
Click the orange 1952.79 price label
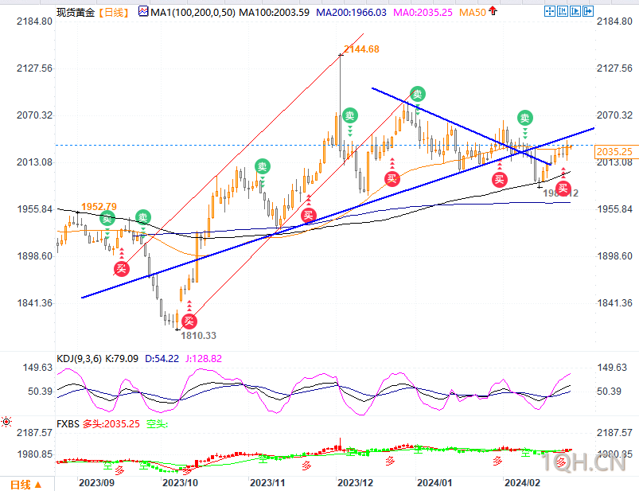(99, 207)
